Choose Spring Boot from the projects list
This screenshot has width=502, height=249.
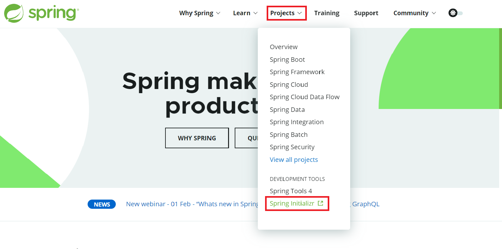(x=287, y=60)
